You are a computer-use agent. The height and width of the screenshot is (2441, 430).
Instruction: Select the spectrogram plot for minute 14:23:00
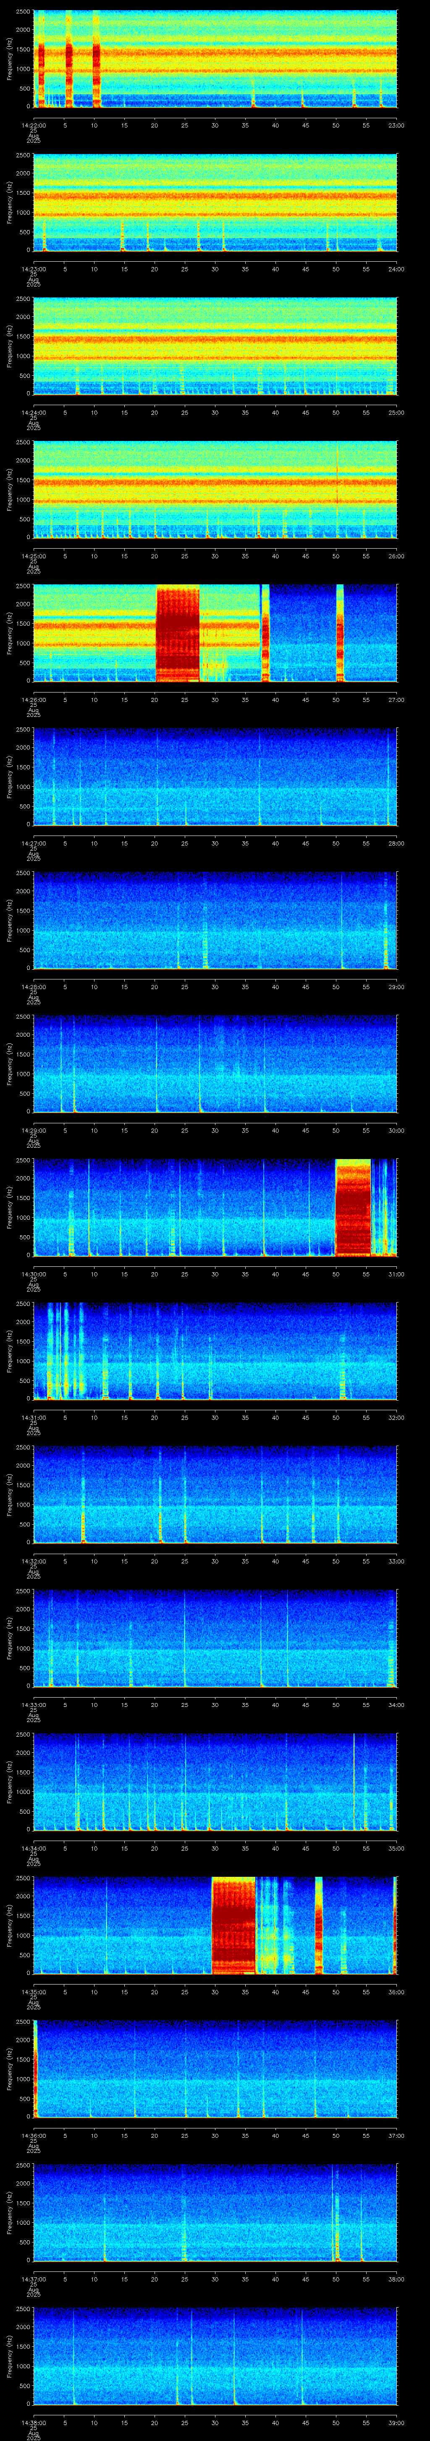pos(215,203)
